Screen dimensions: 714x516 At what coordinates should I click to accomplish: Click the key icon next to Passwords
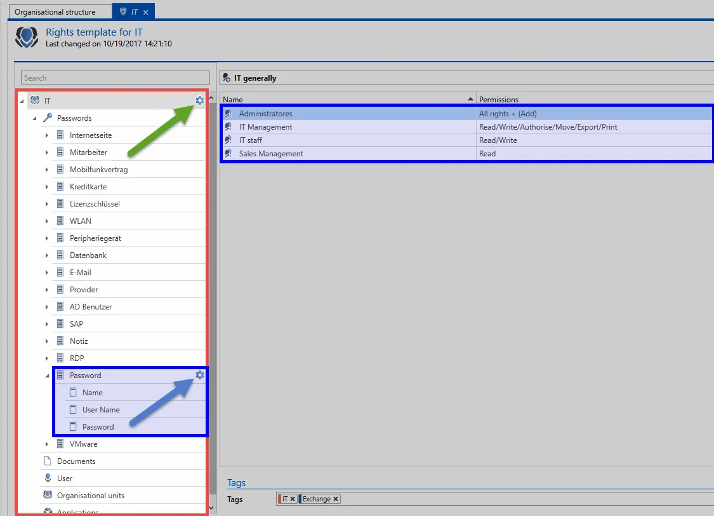click(x=48, y=118)
